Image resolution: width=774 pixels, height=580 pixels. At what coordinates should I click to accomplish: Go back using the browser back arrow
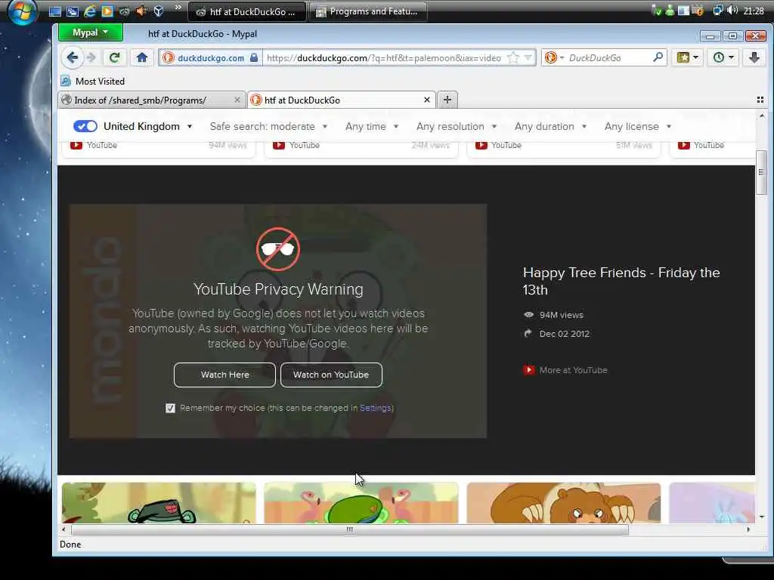click(x=72, y=57)
